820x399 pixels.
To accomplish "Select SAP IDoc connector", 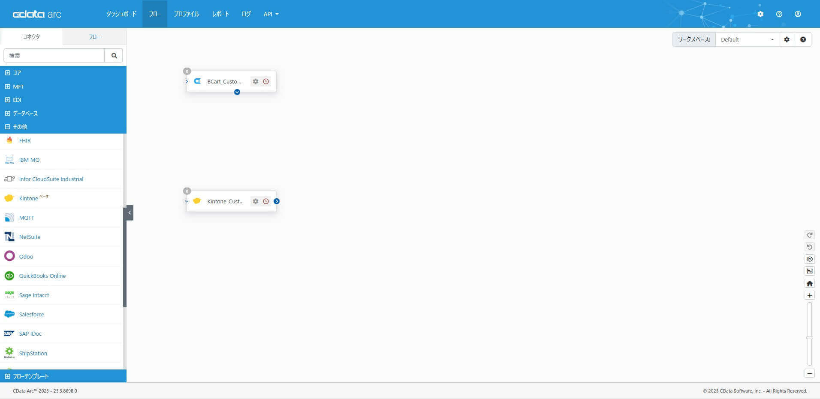I will click(61, 333).
